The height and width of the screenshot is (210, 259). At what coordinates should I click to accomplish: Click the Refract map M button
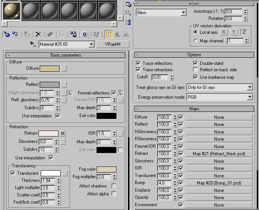click(x=63, y=133)
